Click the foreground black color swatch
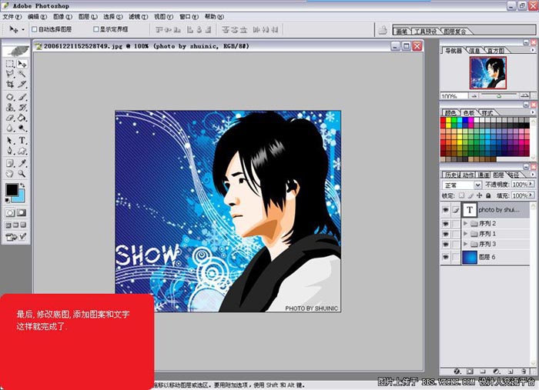 click(12, 189)
